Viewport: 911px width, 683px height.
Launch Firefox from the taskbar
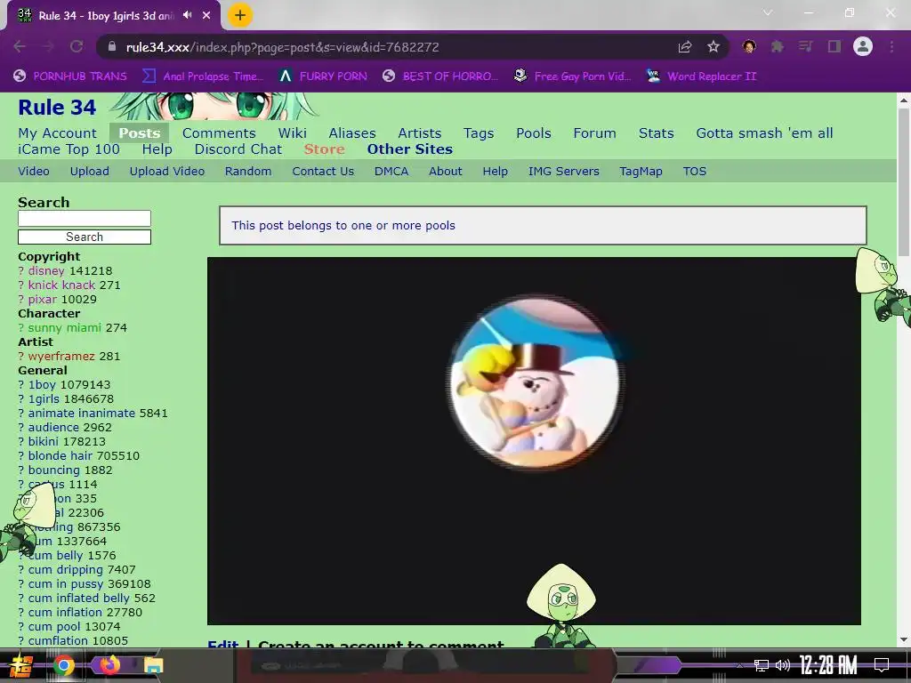(109, 665)
